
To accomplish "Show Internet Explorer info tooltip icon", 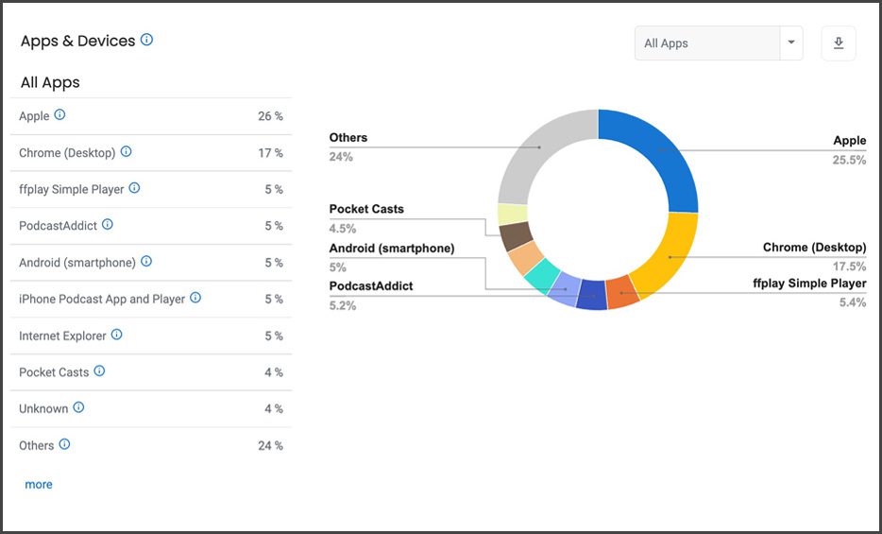I will 116,335.
